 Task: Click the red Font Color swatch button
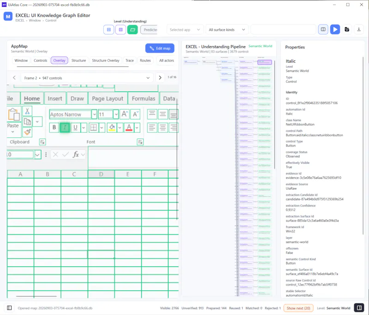[x=129, y=128]
